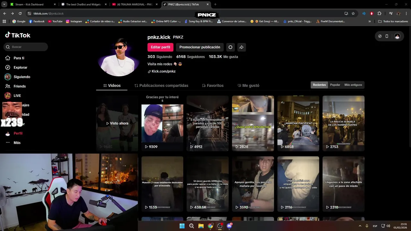411x231 pixels.
Task: Open the browser extensions puzzle icon
Action: 379,13
